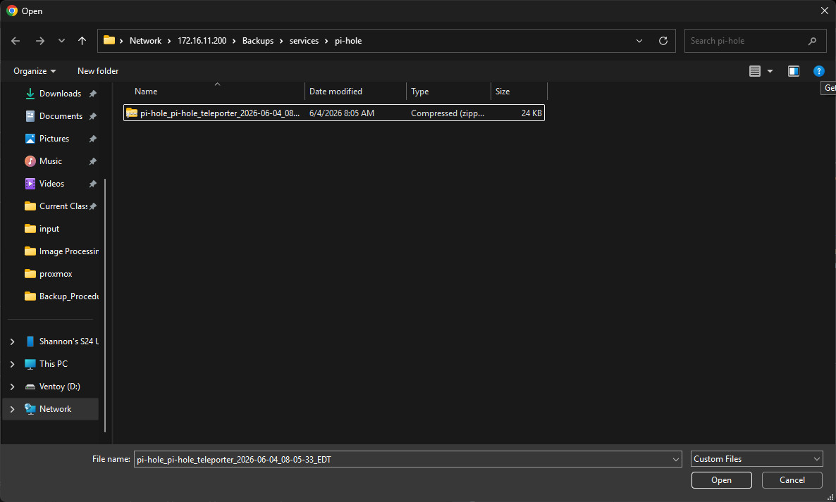Select Pictures in the navigation pane
Image resolution: width=836 pixels, height=502 pixels.
coord(54,139)
